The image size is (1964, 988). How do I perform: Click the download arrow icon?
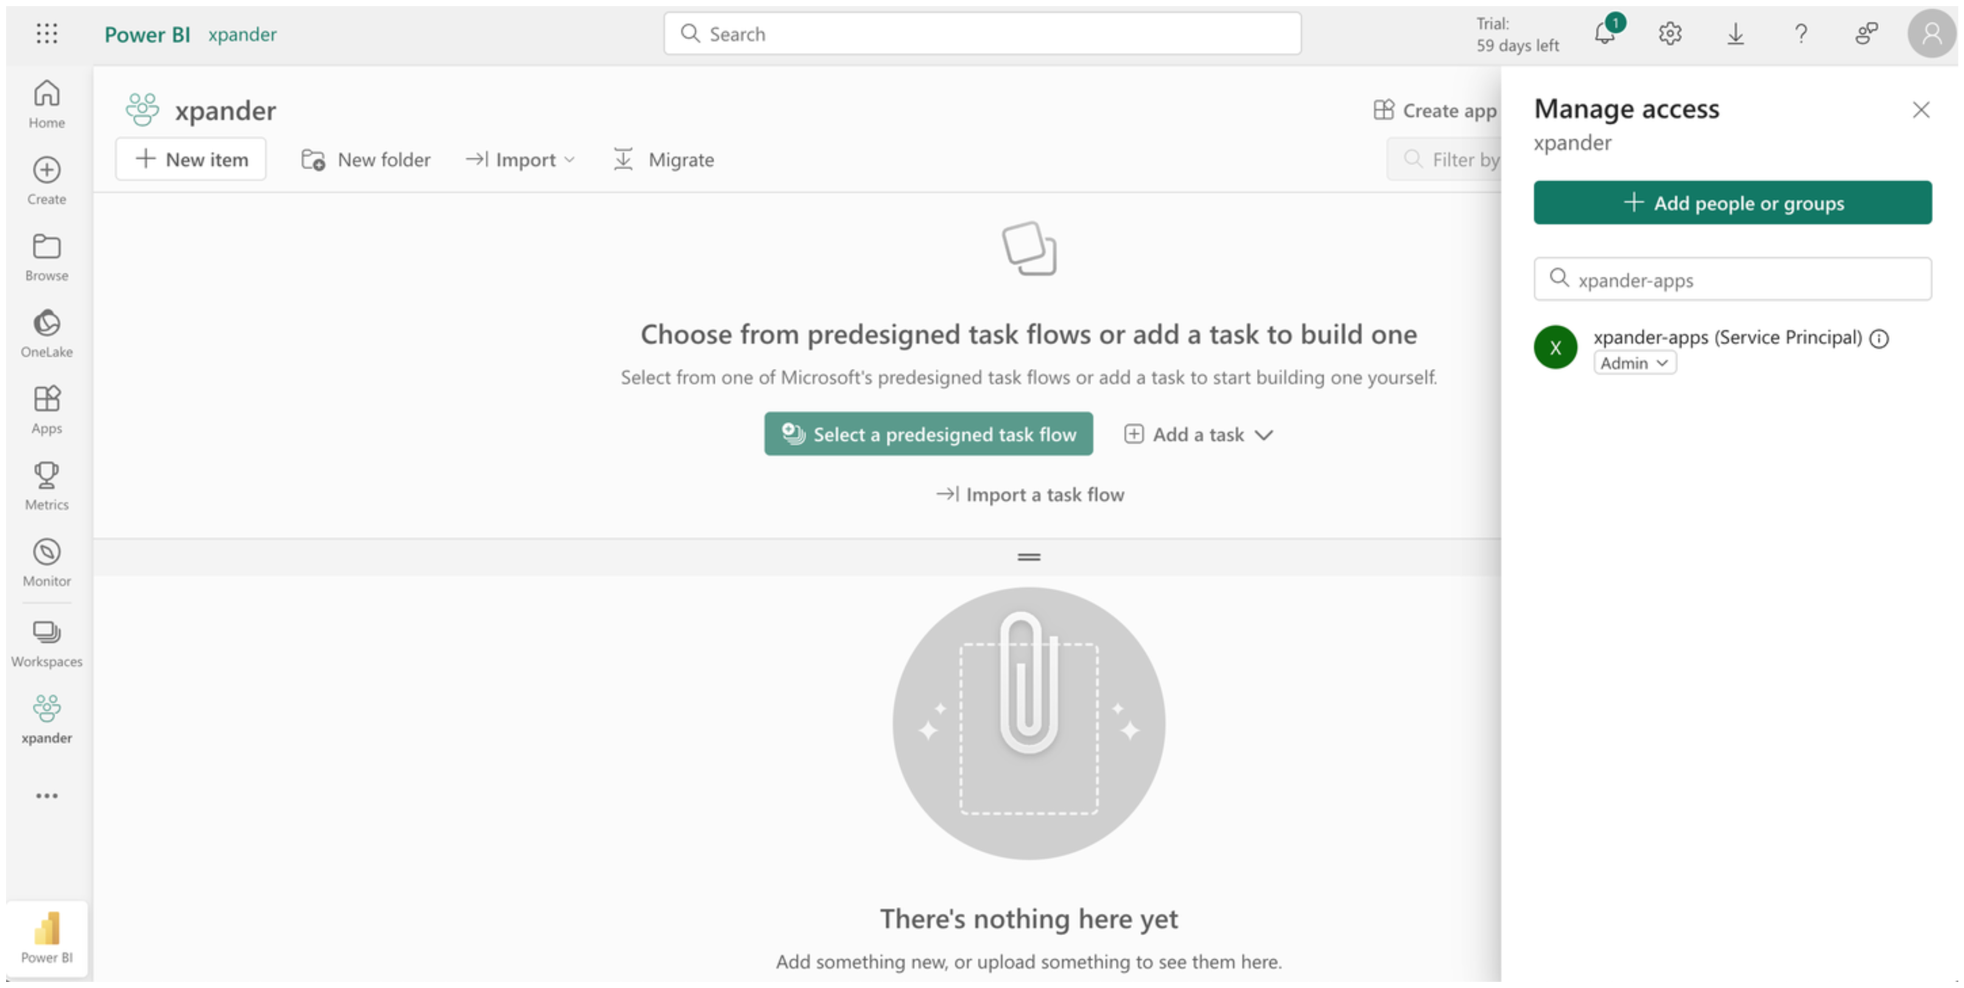click(x=1735, y=33)
